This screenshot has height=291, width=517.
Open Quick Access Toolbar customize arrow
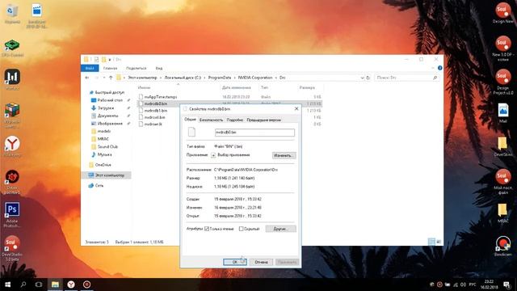[x=110, y=59]
